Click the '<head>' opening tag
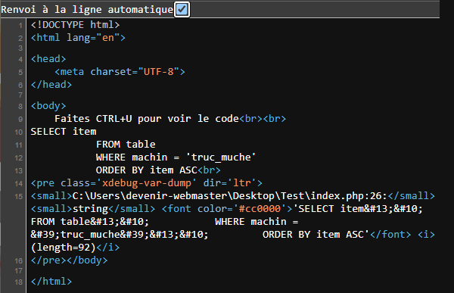Viewport: 454px width, 293px height. click(48, 59)
